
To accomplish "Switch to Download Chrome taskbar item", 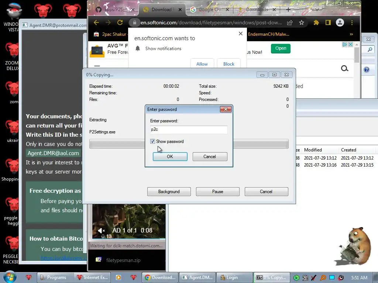I will pyautogui.click(x=160, y=277).
